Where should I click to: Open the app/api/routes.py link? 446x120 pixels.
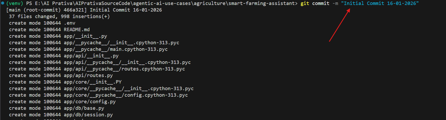click(88, 75)
